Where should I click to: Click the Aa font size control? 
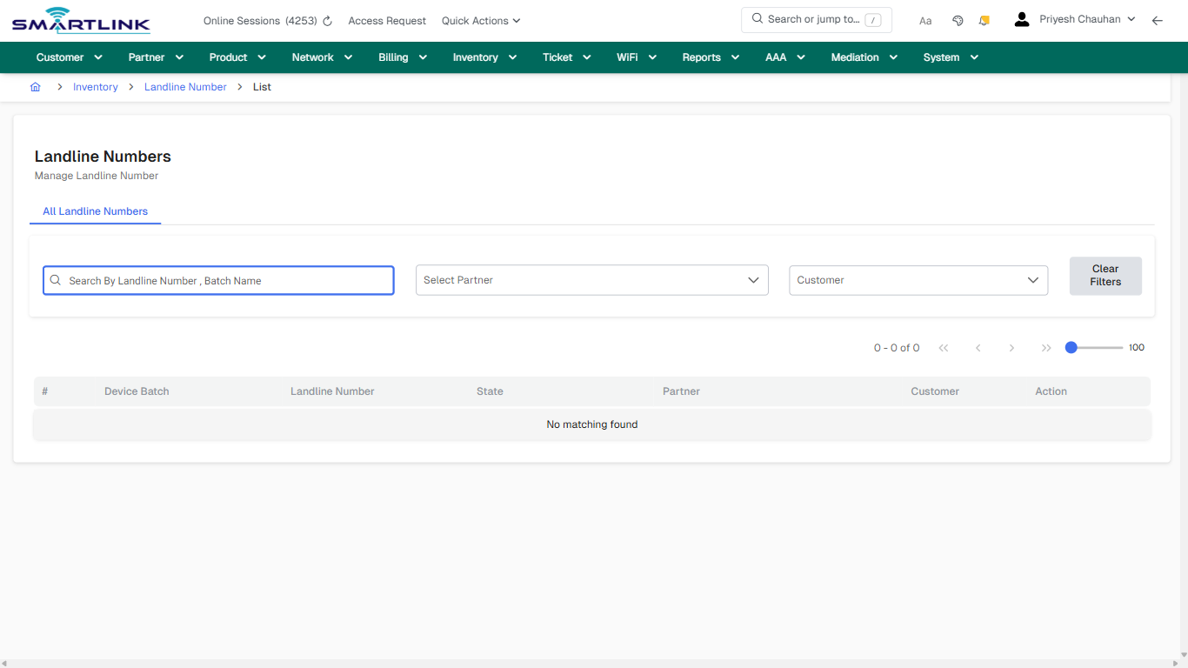(924, 20)
